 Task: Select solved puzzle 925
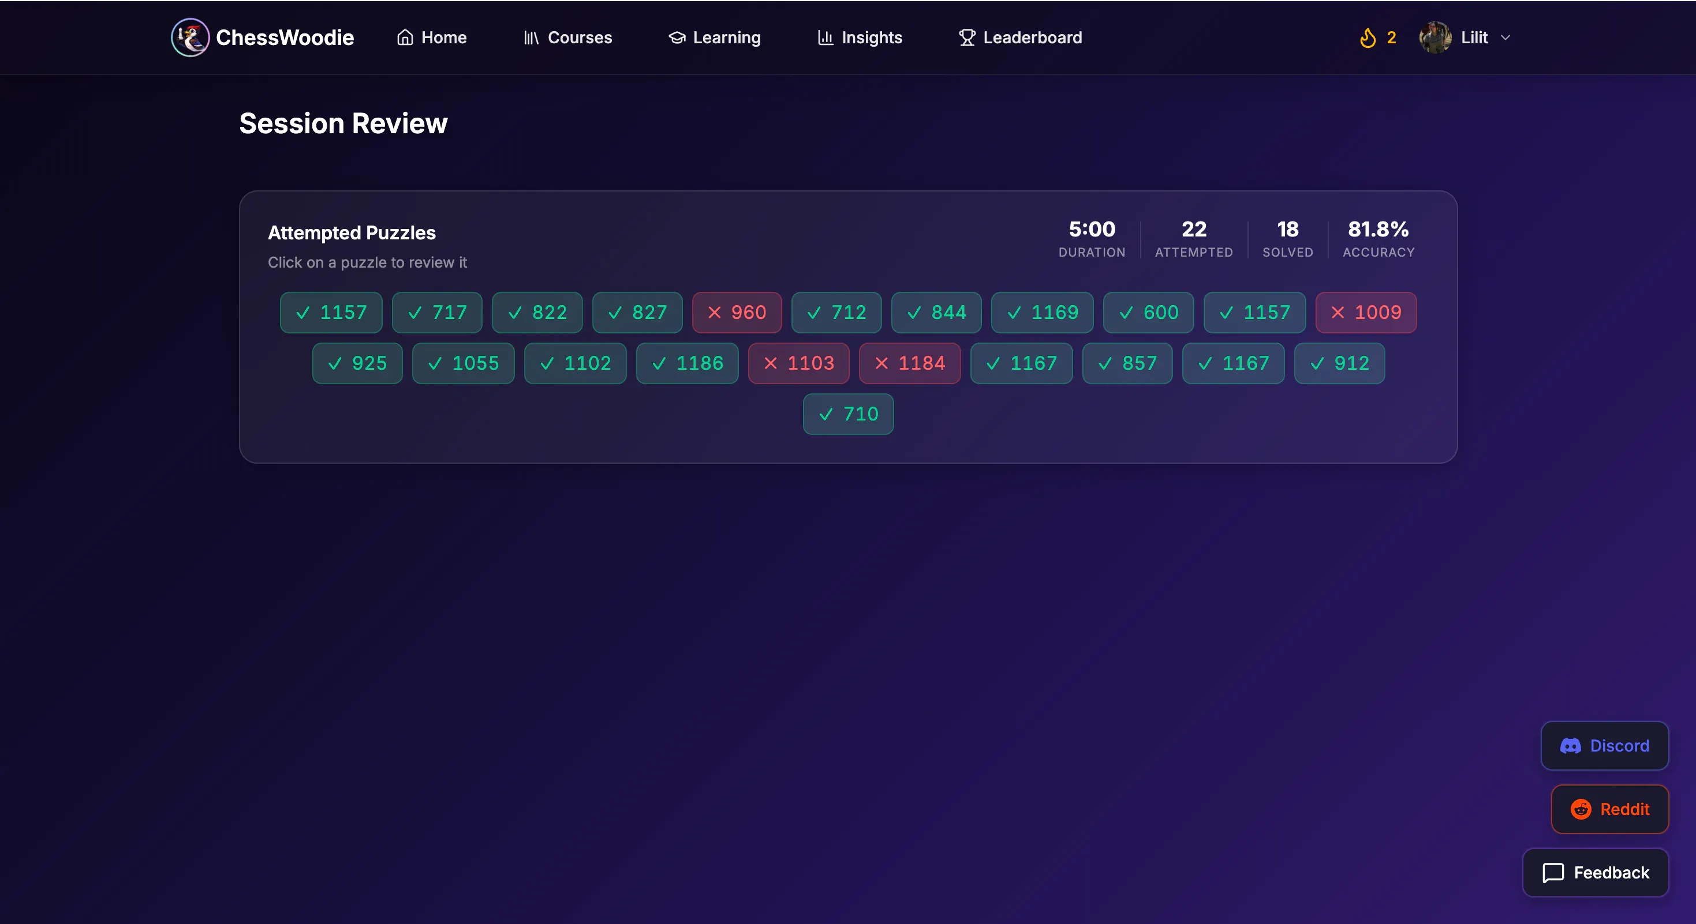tap(357, 363)
